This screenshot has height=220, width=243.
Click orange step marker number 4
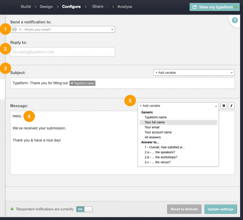[x=29, y=116]
